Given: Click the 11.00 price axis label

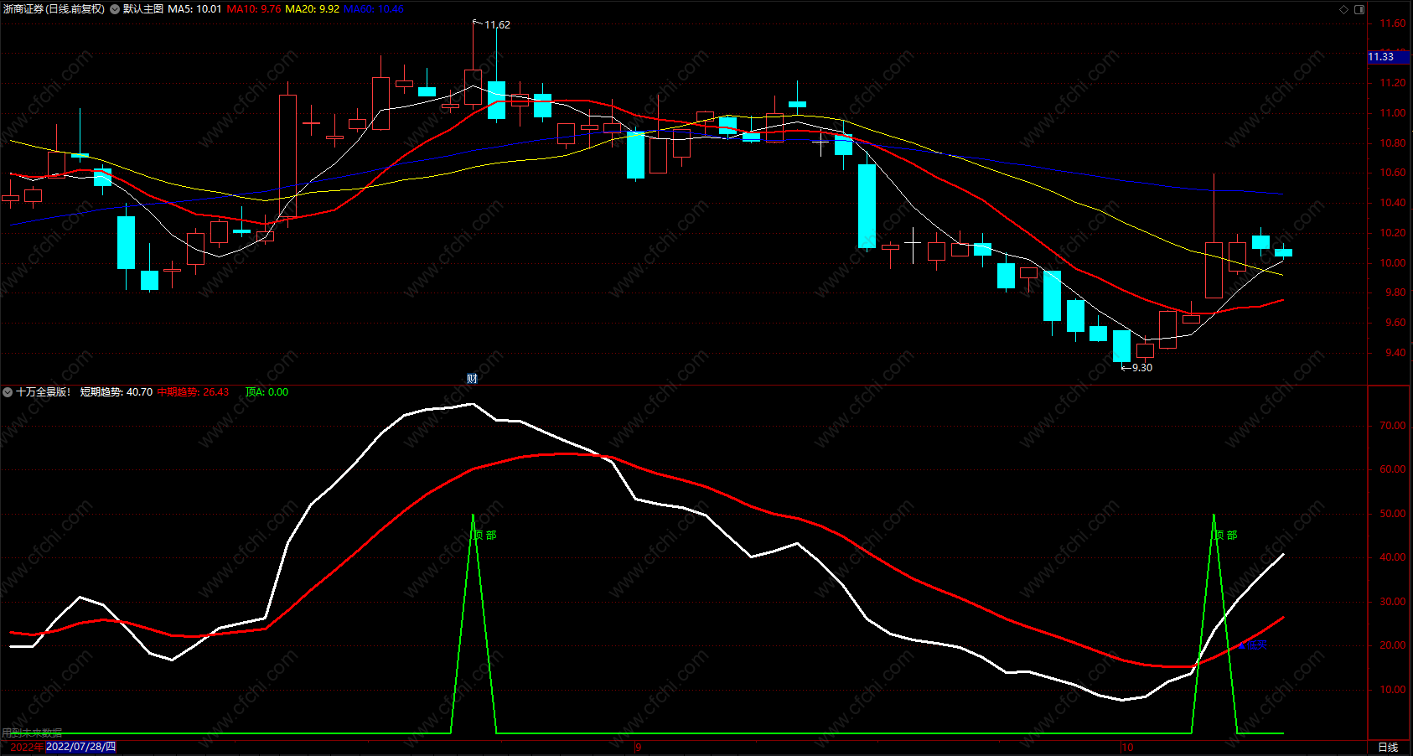Looking at the screenshot, I should (x=1394, y=113).
